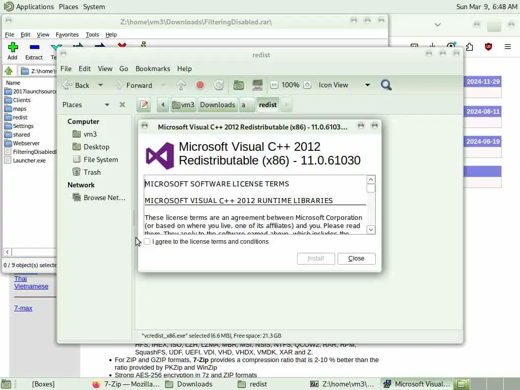This screenshot has width=520, height=390.
Task: Select the maps folder in 7-Zip
Action: pyautogui.click(x=16, y=109)
